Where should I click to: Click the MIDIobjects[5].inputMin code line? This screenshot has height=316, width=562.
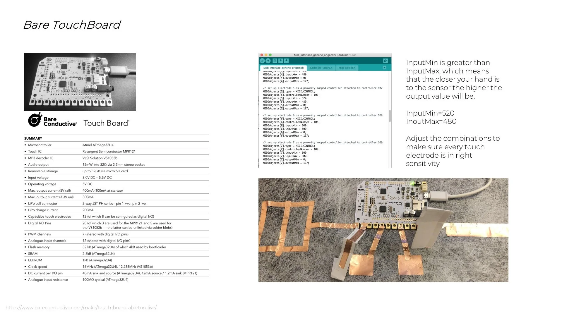coord(285,98)
